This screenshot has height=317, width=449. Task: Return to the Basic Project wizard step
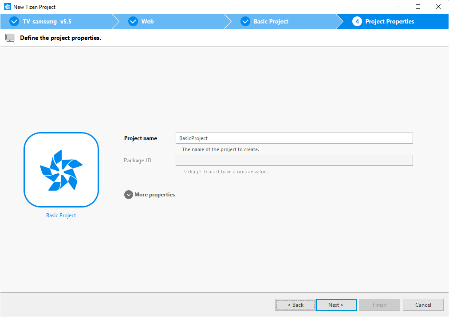(x=271, y=21)
